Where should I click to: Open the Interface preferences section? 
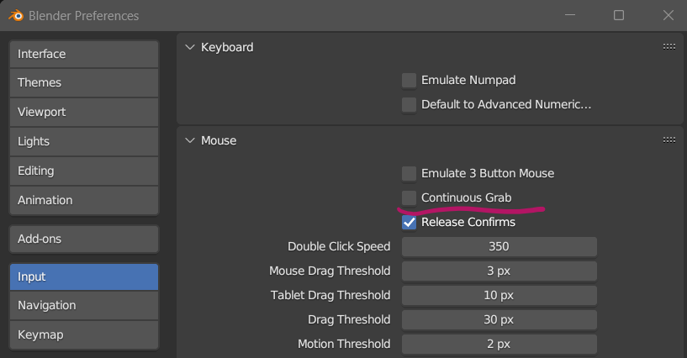tap(84, 54)
